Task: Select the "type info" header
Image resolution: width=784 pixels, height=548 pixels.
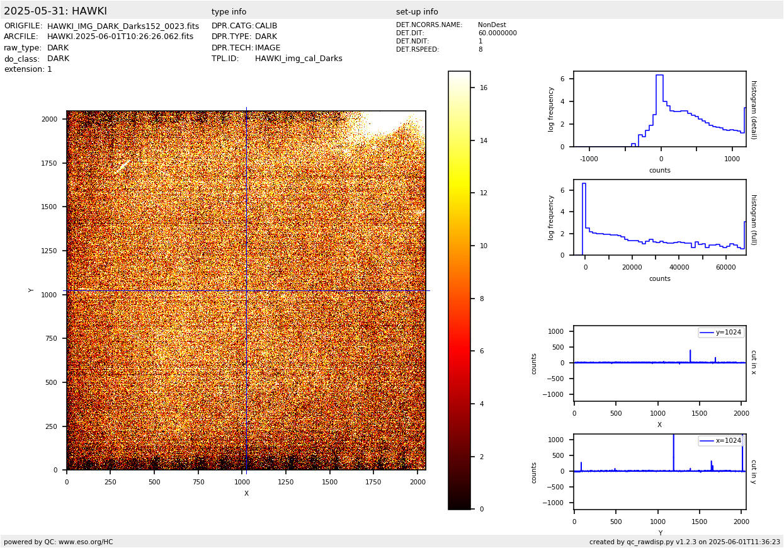Action: (229, 12)
